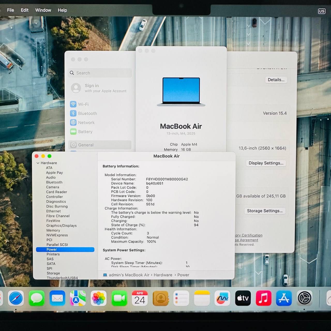Click the US input source menu icon
The width and height of the screenshot is (331, 331).
322,11
